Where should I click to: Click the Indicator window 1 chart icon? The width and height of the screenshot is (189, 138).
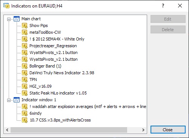tap(17, 100)
